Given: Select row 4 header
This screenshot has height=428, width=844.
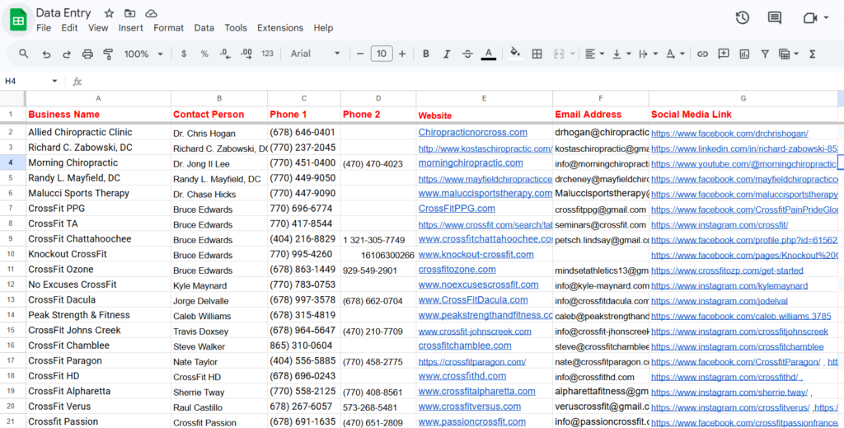Looking at the screenshot, I should (x=11, y=162).
